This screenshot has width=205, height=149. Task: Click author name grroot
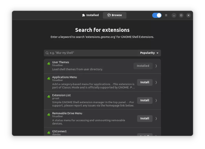56,98
